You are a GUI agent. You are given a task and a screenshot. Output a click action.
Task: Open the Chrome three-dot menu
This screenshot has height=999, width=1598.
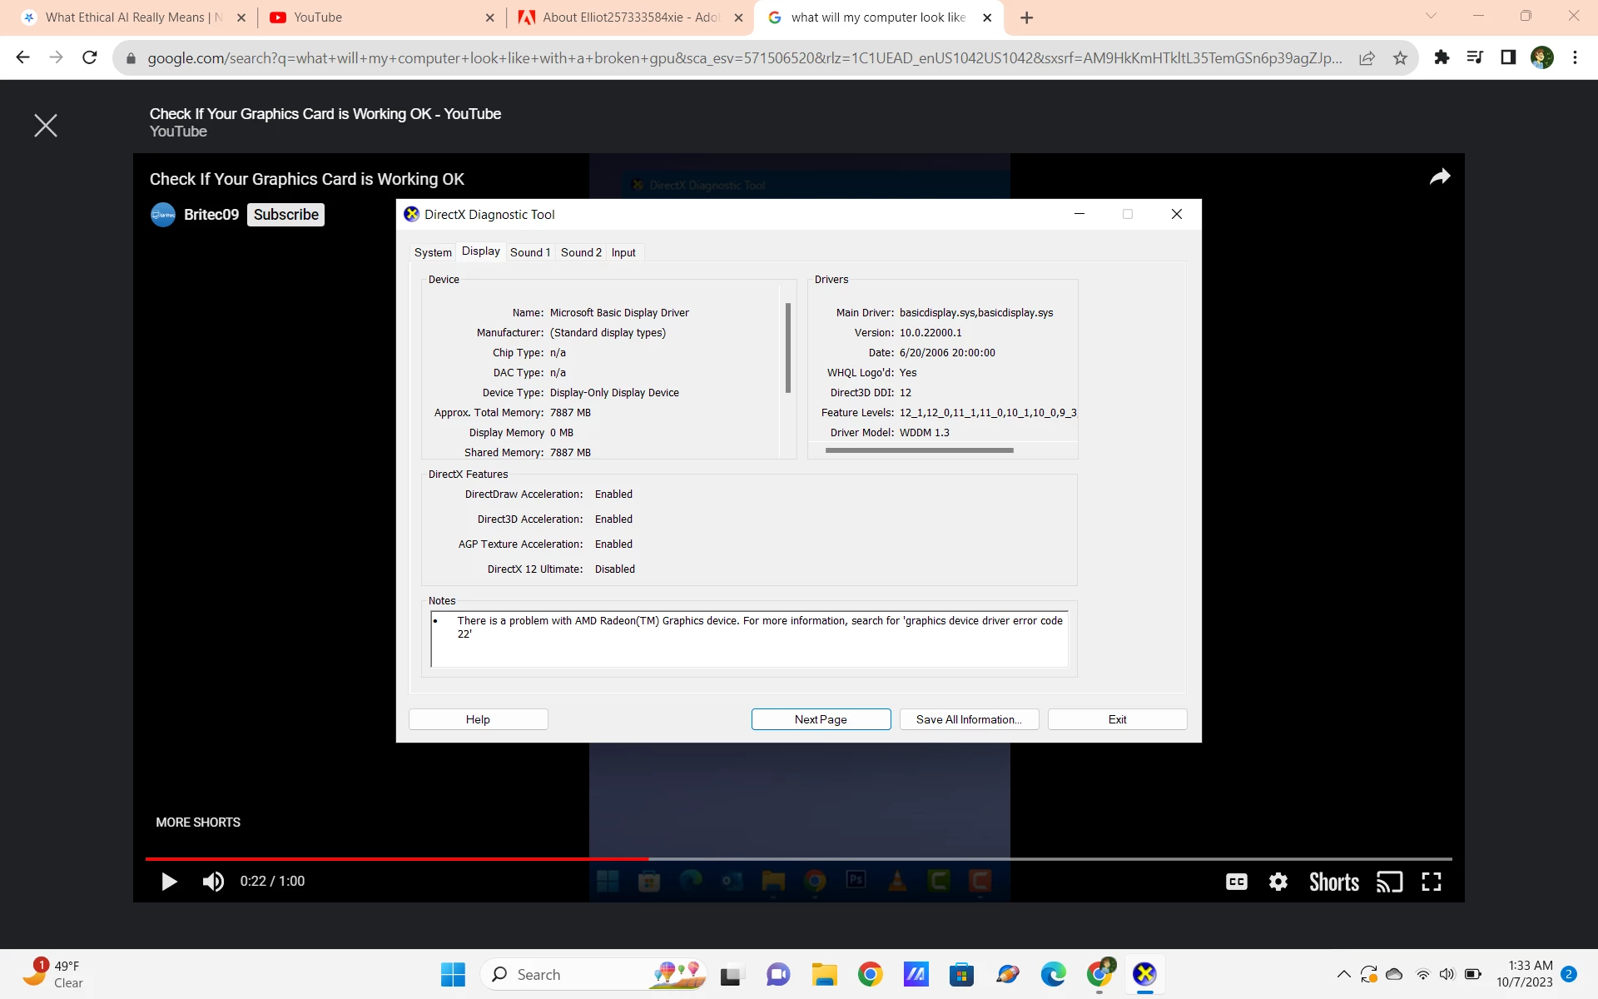[x=1575, y=57]
